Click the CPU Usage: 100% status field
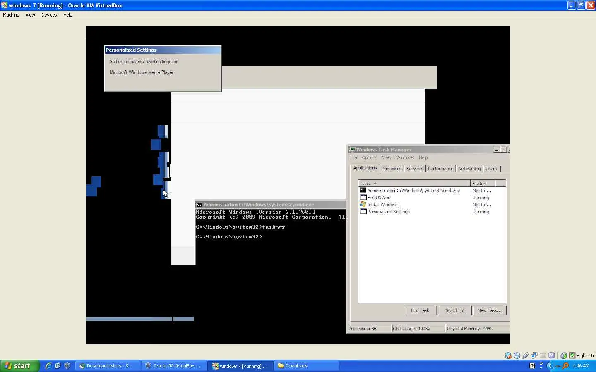The image size is (596, 372). (418, 329)
